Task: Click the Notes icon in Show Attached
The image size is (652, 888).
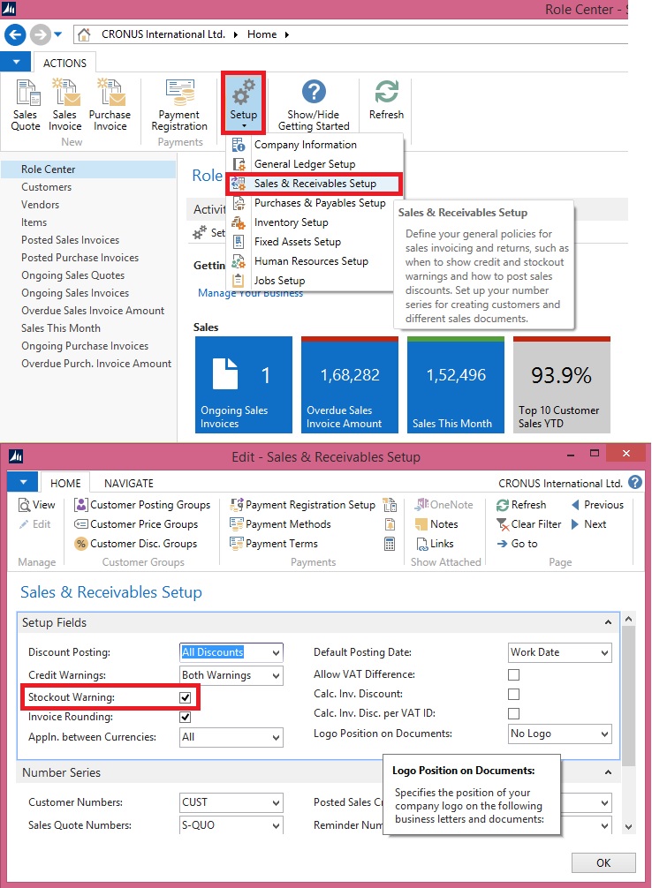Action: pos(419,524)
